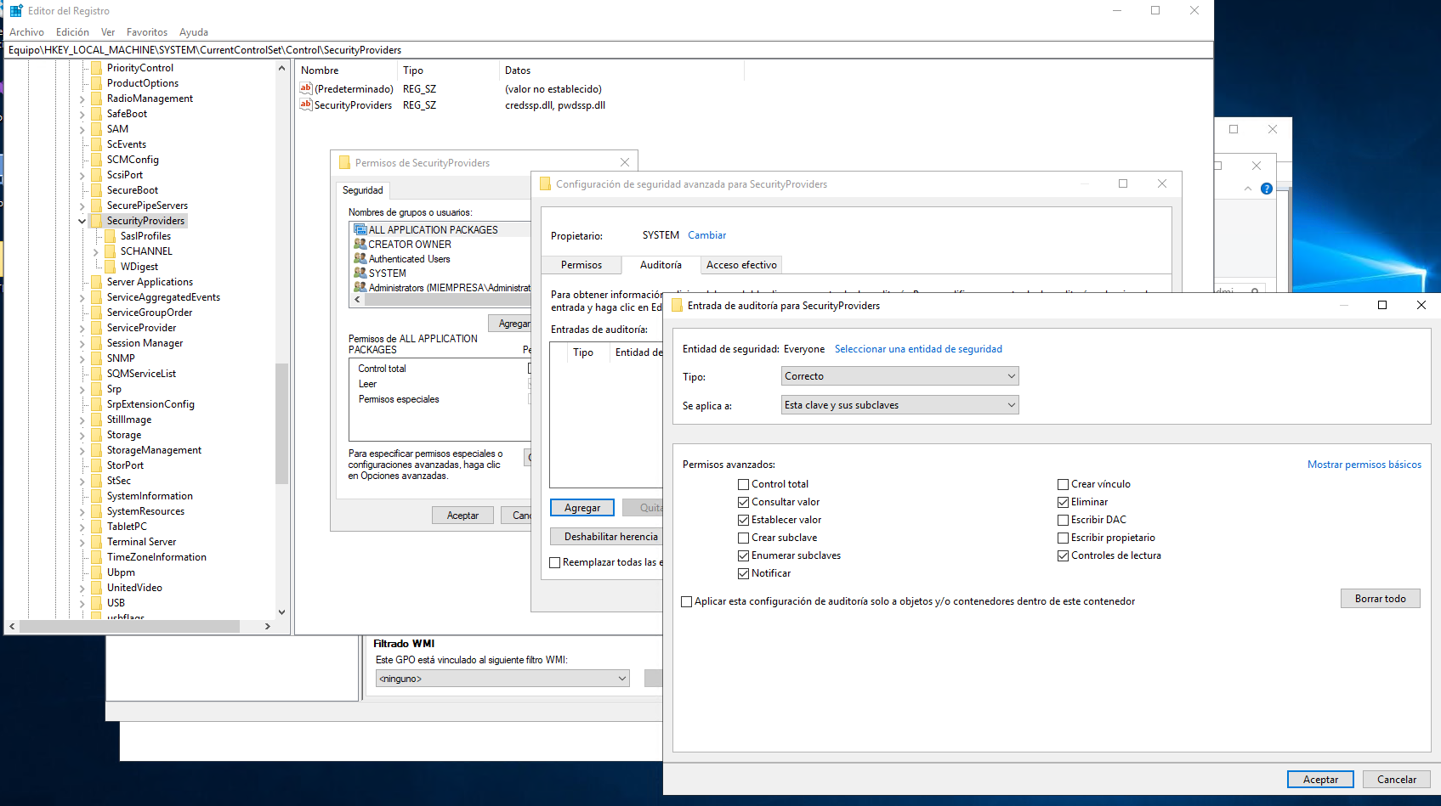
Task: Switch to the Acceso efectivo tab
Action: click(741, 265)
